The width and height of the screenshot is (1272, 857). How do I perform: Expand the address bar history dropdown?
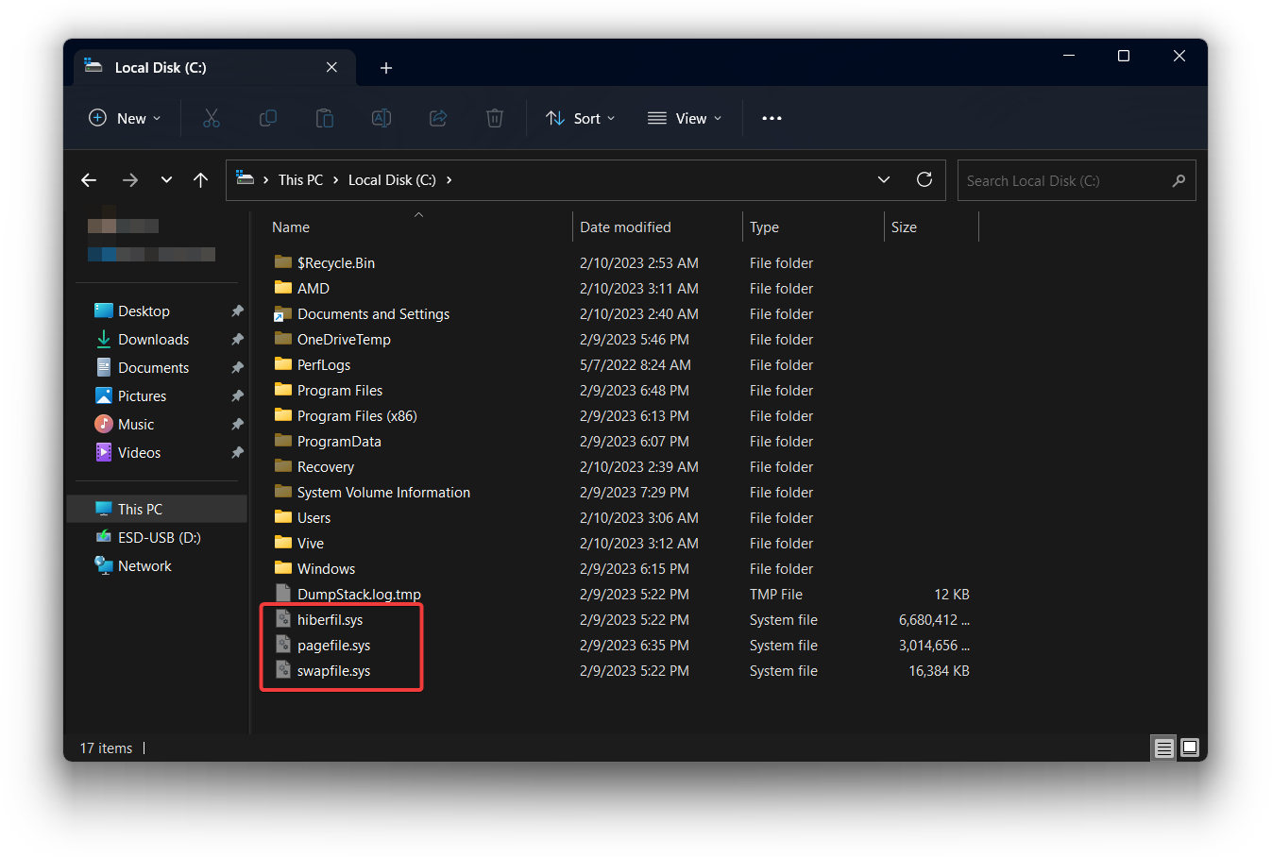coord(884,179)
